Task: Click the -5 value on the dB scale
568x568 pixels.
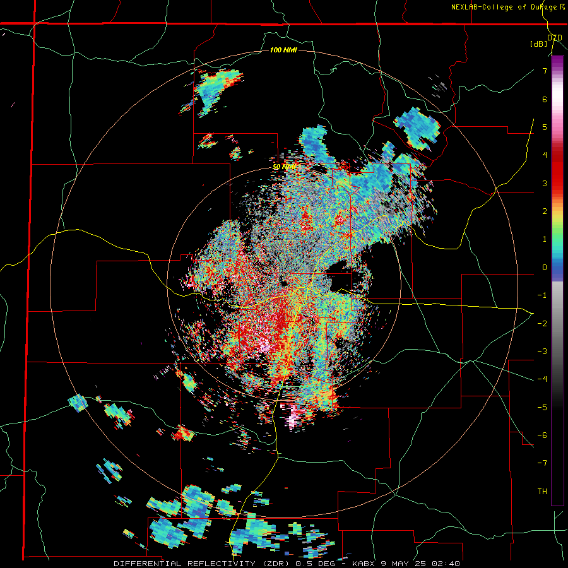Action: click(x=542, y=407)
